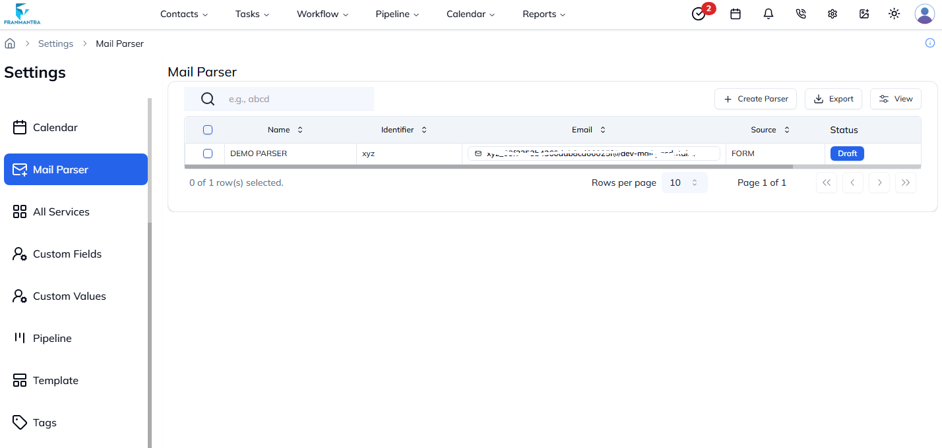Click the Create Parser button
Screen dimensions: 942x448
[x=755, y=98]
